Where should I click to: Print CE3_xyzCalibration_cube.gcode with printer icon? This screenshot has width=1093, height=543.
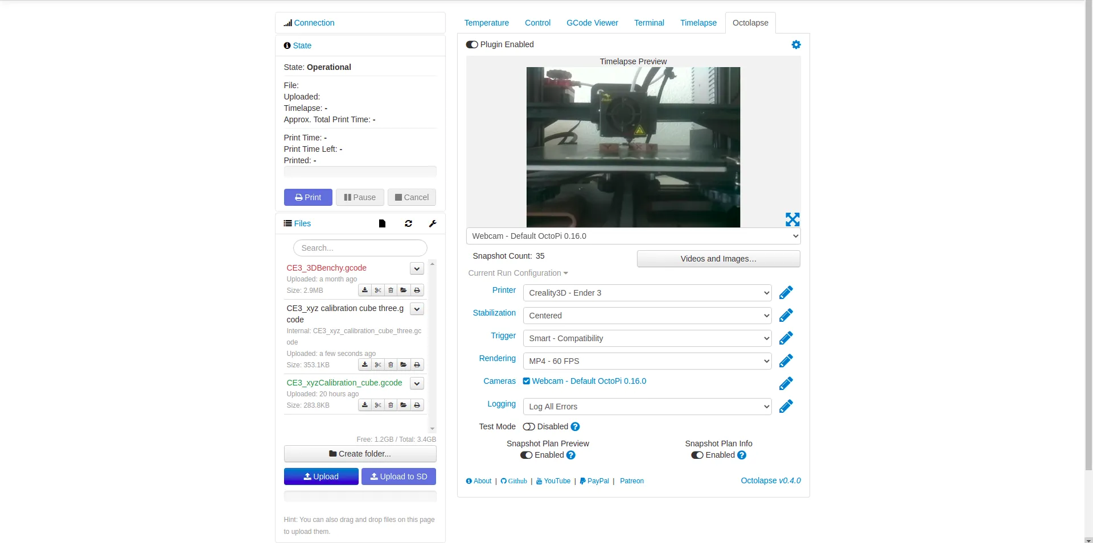417,405
